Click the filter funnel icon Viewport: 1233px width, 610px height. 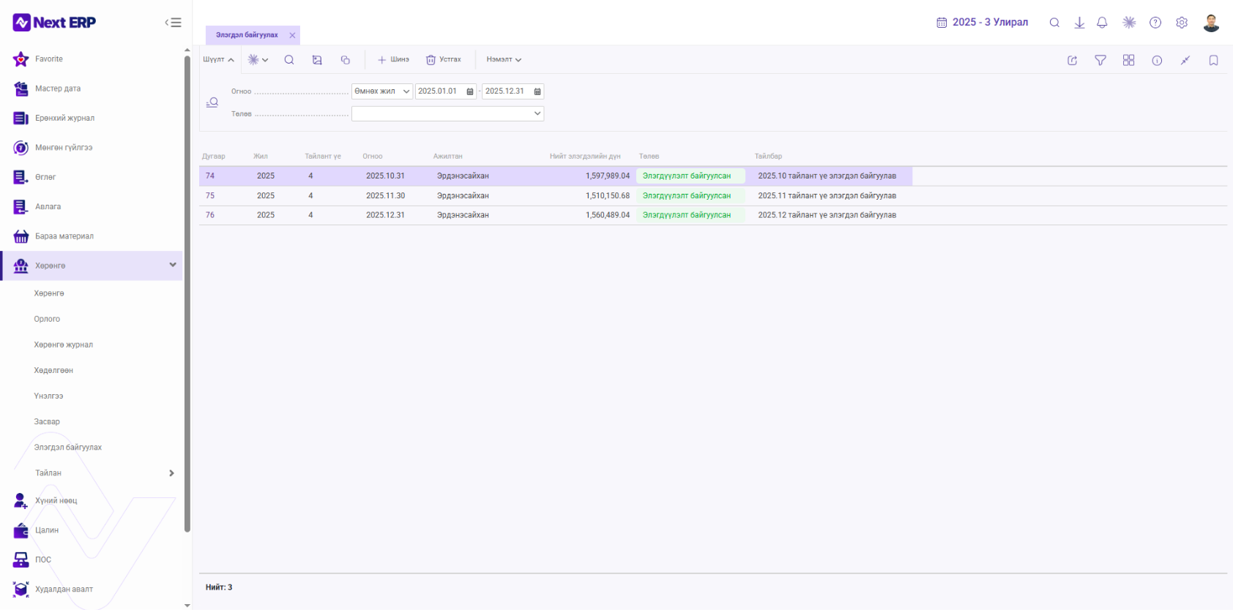[x=1100, y=60]
